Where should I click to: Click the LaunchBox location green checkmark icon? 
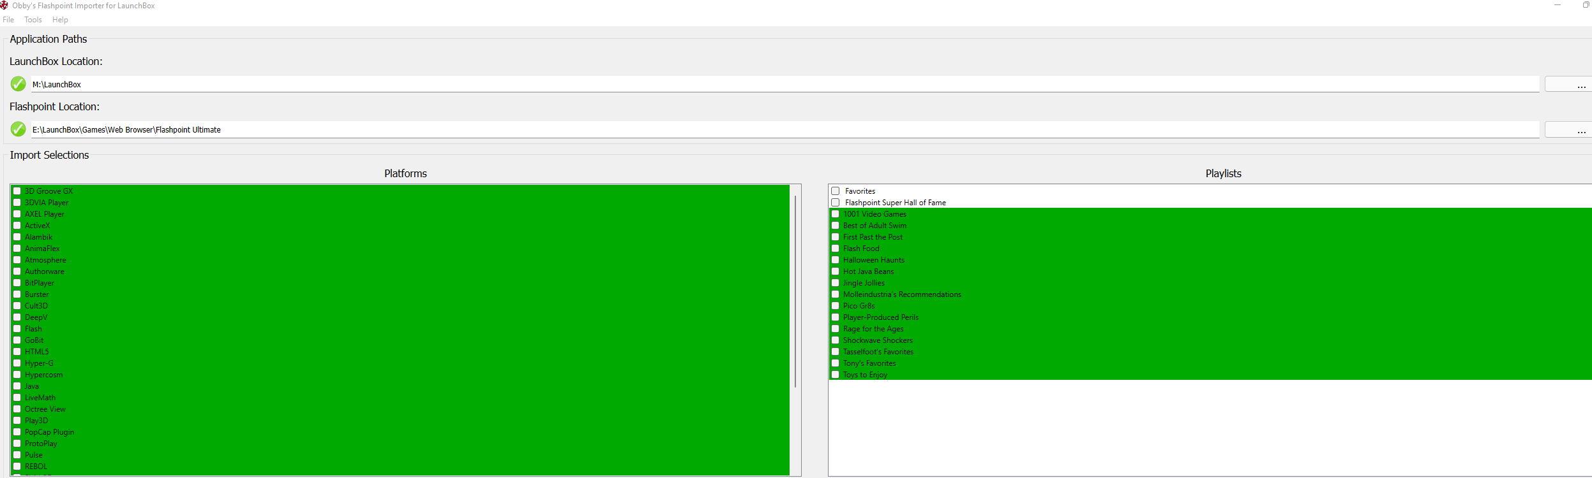click(19, 83)
